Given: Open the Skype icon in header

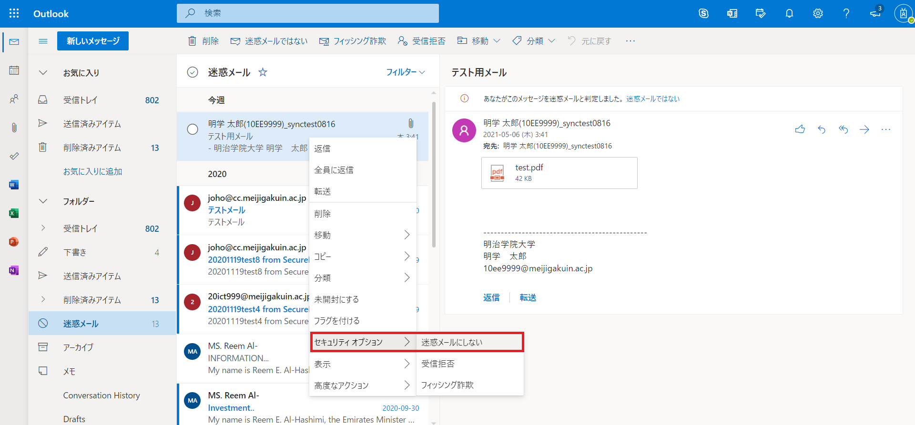Looking at the screenshot, I should click(x=703, y=13).
